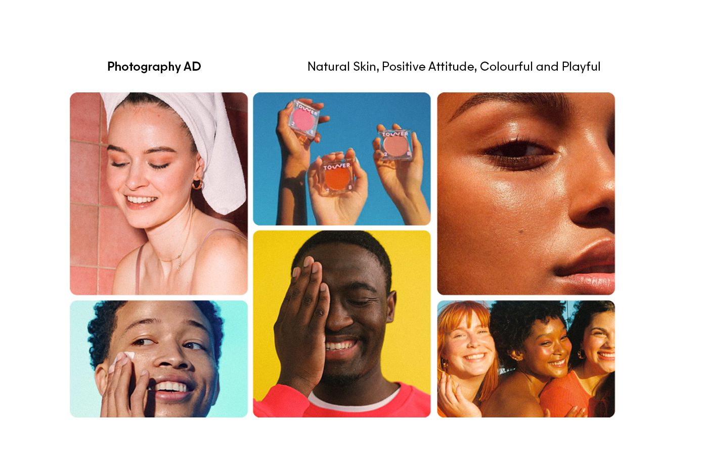Select the close-up glowing skin face photo

[x=526, y=193]
